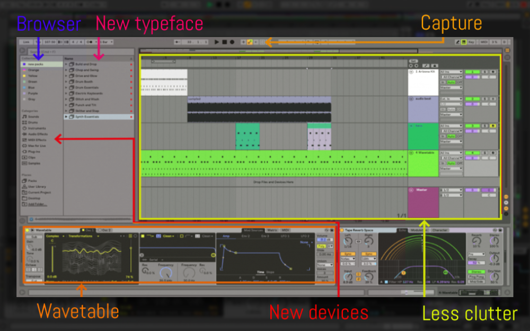
Task: Open the 1 Bar quantization dropdown
Action: pos(106,42)
